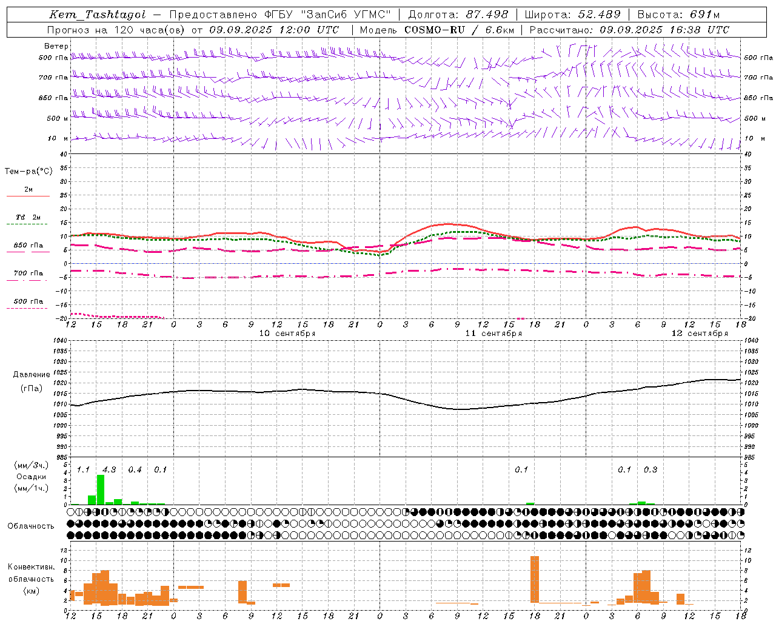
Task: Click the longitude value Долгота: 87.498
Action: point(458,15)
